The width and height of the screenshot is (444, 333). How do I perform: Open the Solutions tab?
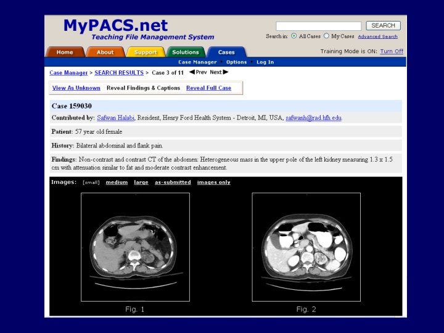186,52
